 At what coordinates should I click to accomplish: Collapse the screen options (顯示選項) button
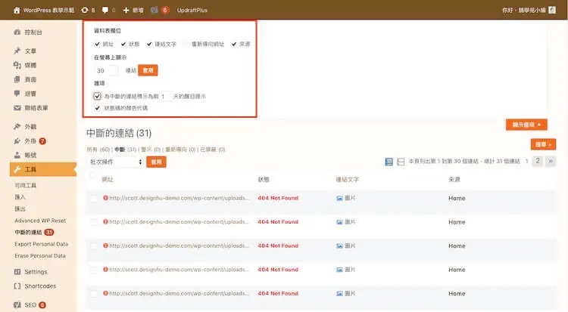(x=526, y=125)
